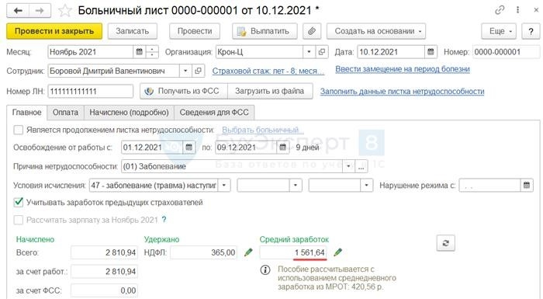Expand the Сотрудник dropdown list
543x299 pixels.
pyautogui.click(x=185, y=71)
